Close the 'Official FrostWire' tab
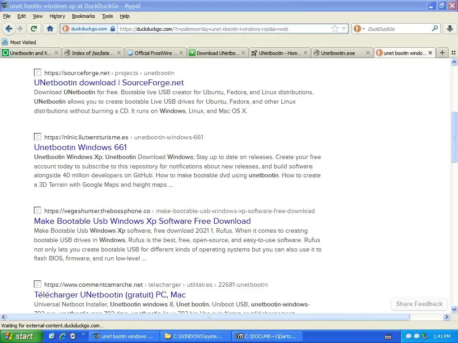 (x=181, y=53)
